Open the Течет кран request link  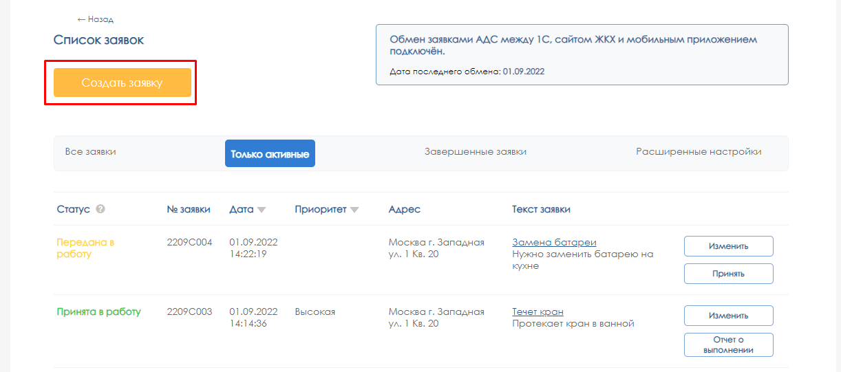(537, 311)
